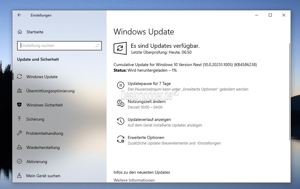The width and height of the screenshot is (300, 189).
Task: Click Letzte Überprüfung: Heute, 06:50 text
Action: (x=161, y=52)
